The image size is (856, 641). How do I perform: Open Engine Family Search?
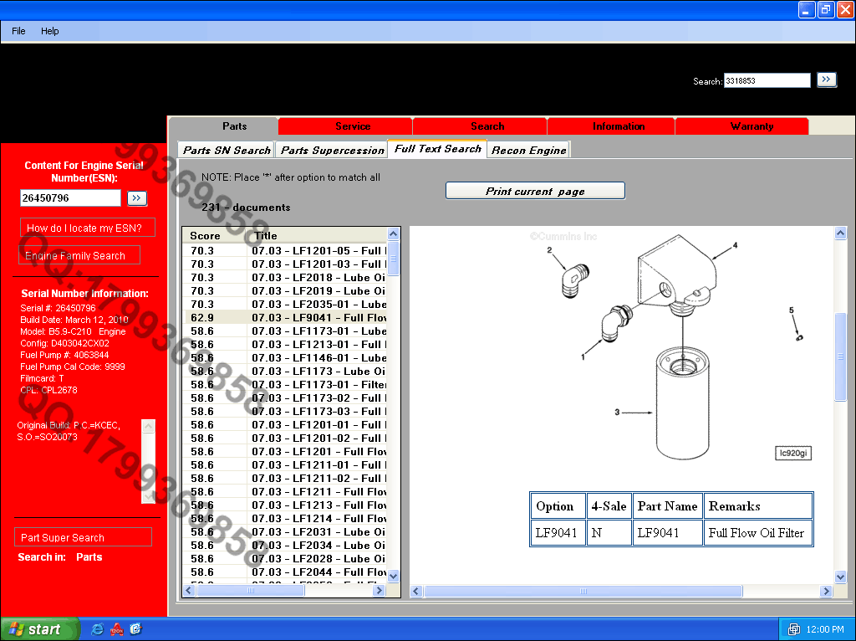click(x=75, y=256)
